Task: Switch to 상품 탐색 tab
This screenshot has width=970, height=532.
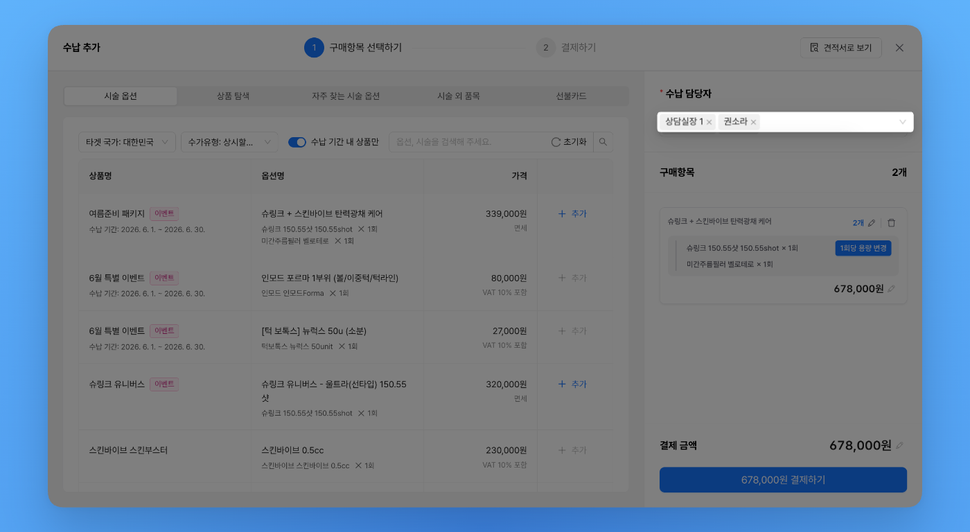Action: point(233,96)
